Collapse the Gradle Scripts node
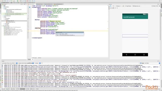 2,26
